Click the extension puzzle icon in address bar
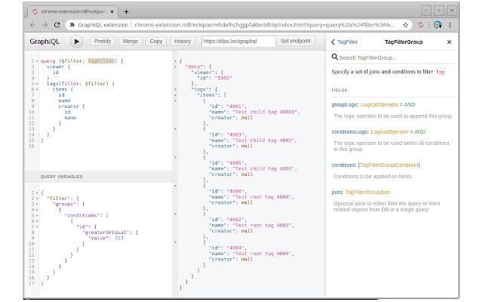The image size is (483, 302). coord(72,25)
